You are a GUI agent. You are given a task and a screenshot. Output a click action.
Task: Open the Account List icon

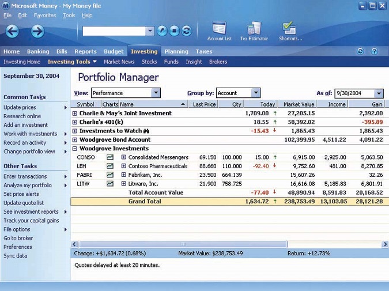[219, 29]
